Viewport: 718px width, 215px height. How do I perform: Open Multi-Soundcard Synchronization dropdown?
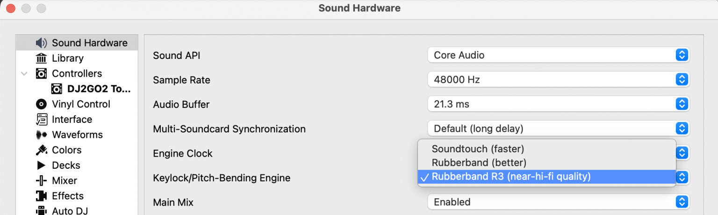pyautogui.click(x=558, y=129)
